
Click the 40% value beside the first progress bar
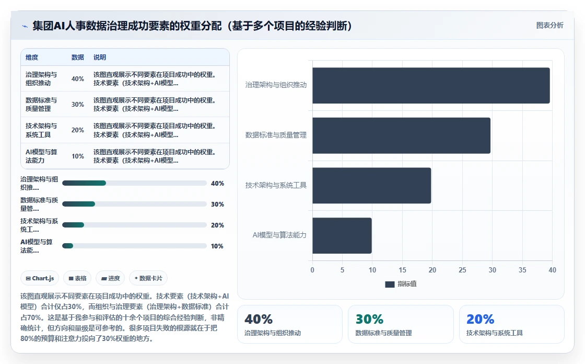(217, 184)
